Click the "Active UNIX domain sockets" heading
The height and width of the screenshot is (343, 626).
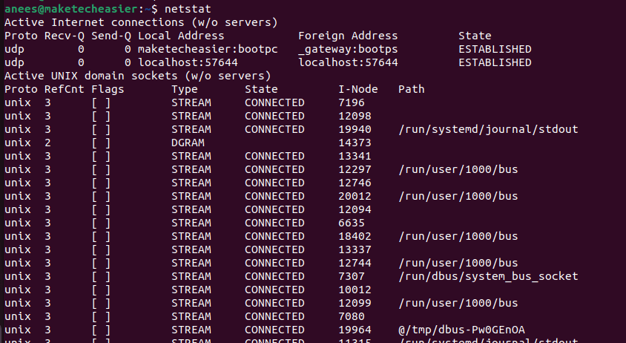point(137,76)
